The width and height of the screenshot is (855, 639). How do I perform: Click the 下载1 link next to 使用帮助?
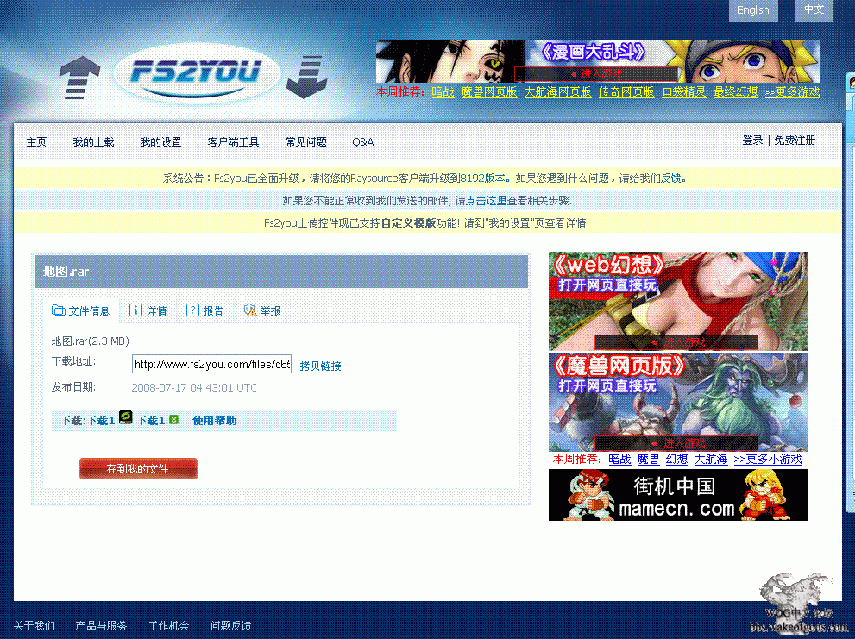pos(150,420)
